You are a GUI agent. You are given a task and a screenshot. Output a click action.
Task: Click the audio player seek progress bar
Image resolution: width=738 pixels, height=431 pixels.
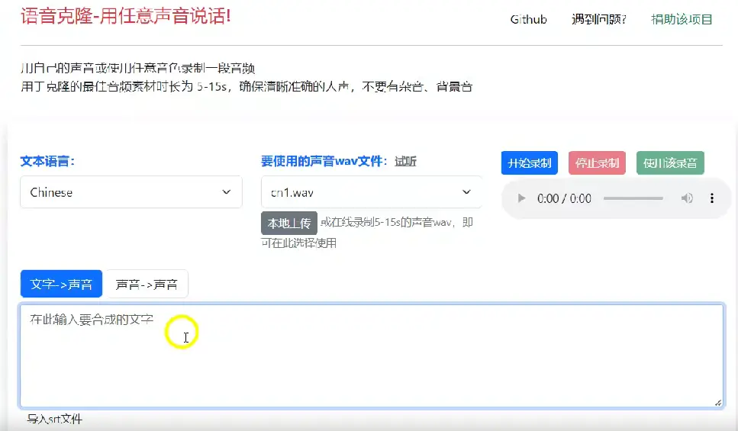(633, 198)
